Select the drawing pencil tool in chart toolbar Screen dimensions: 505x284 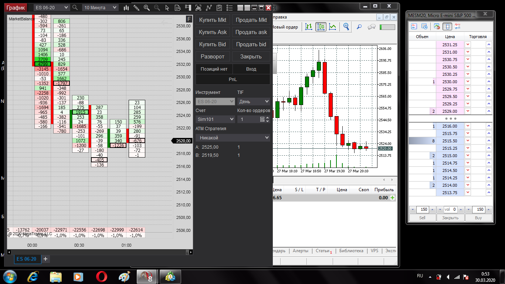(x=136, y=7)
